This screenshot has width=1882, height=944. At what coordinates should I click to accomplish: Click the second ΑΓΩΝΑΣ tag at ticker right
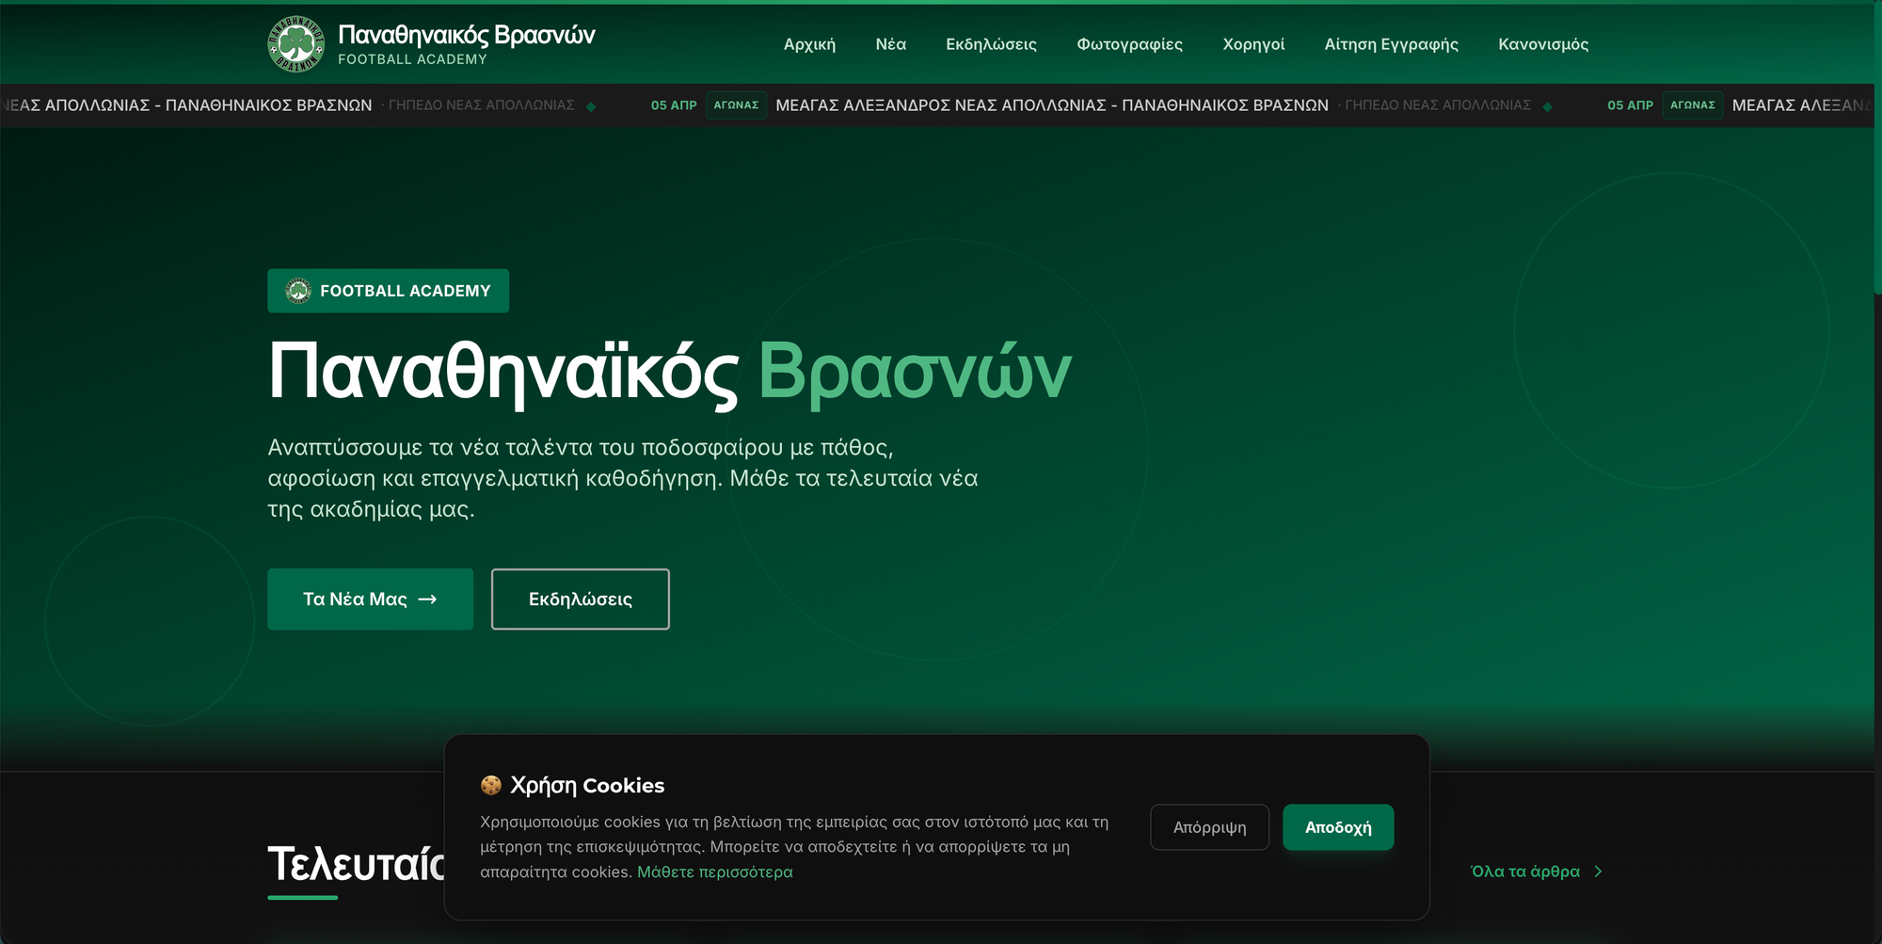tap(1692, 105)
